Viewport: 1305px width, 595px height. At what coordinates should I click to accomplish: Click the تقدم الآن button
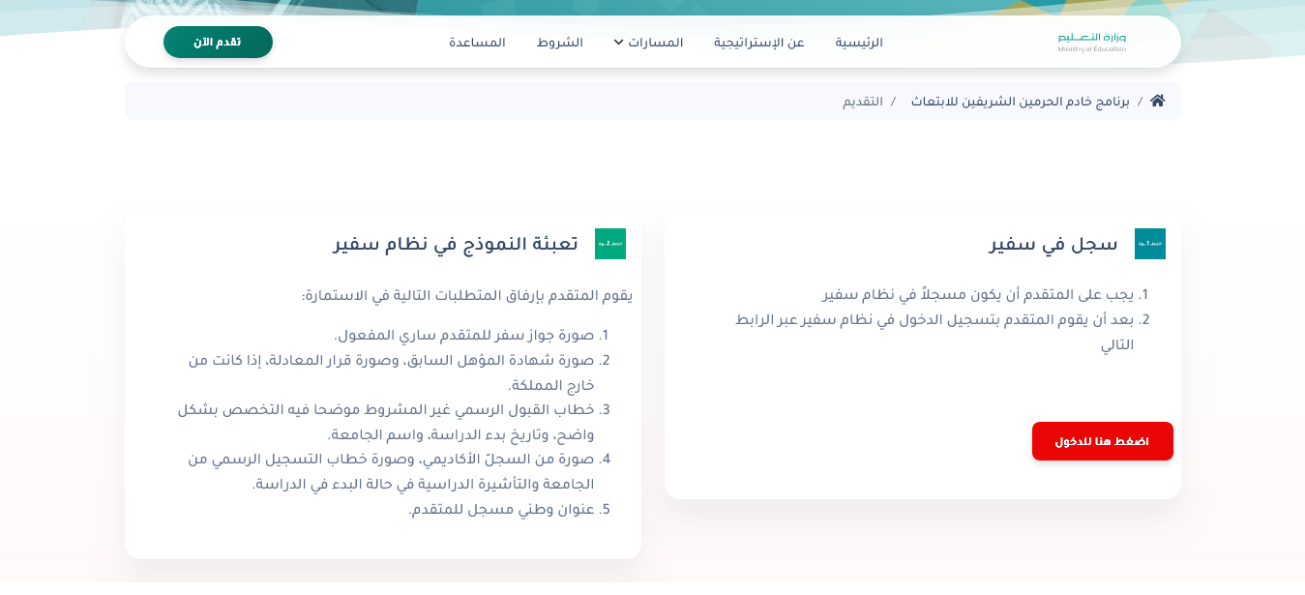click(x=218, y=43)
